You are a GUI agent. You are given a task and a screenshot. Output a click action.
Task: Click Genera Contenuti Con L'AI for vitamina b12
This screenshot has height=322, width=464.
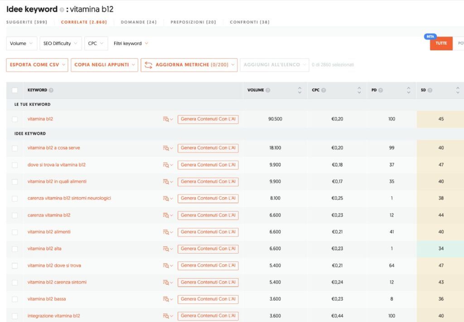[x=208, y=119]
